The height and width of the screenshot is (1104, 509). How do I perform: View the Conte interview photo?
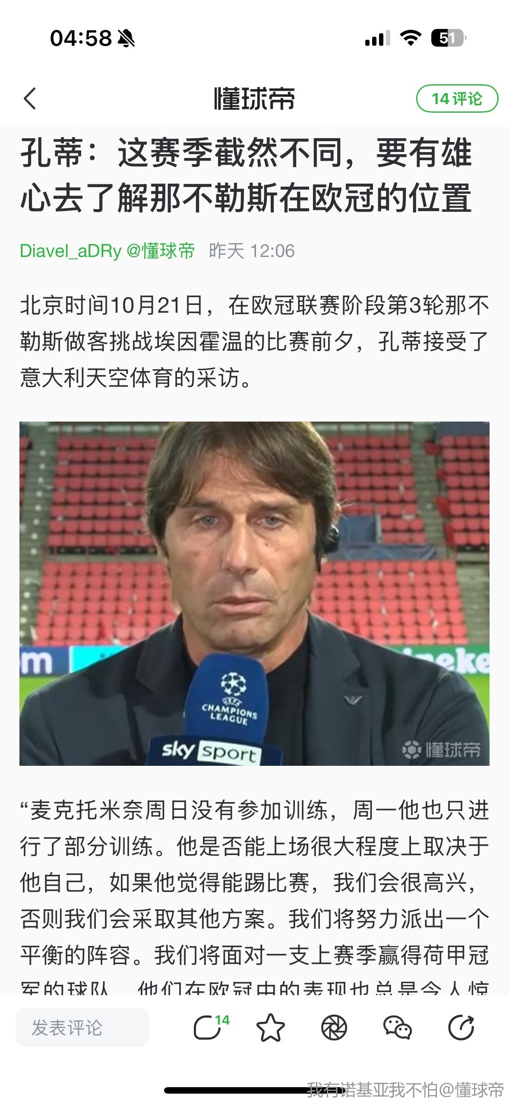coord(254,593)
